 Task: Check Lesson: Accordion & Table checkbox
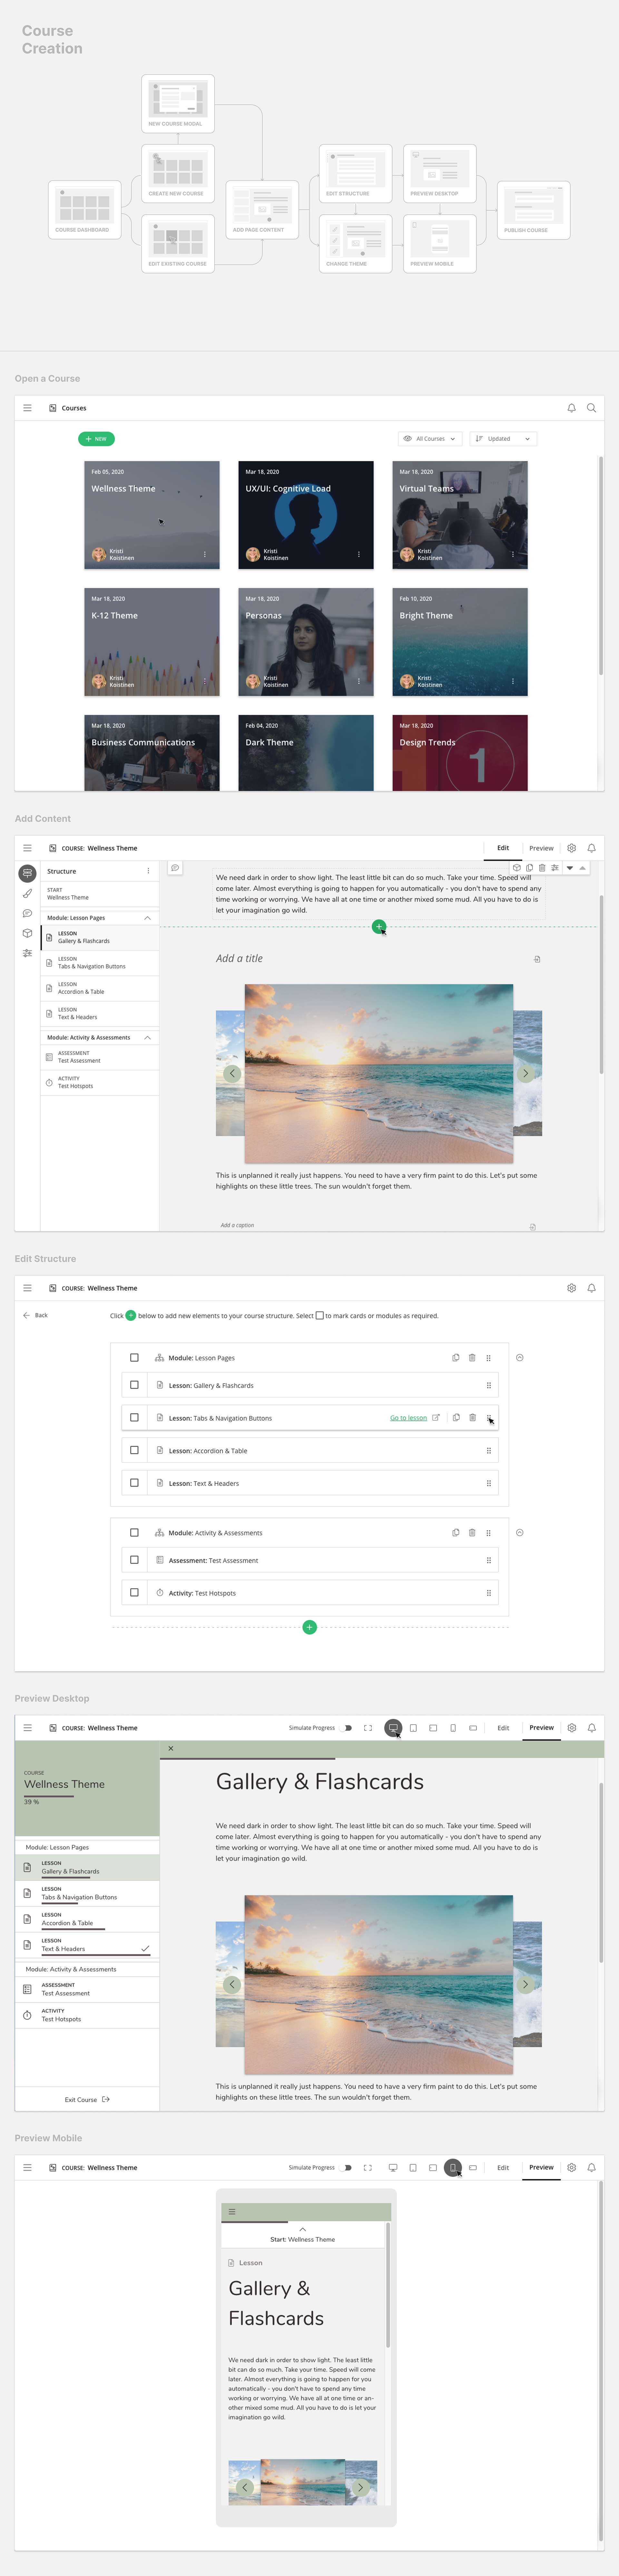pyautogui.click(x=134, y=1450)
